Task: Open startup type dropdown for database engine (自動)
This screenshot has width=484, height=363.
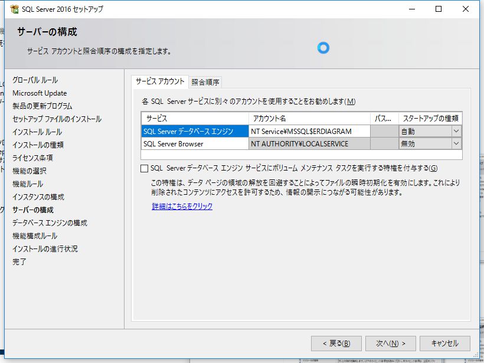Action: coord(456,131)
